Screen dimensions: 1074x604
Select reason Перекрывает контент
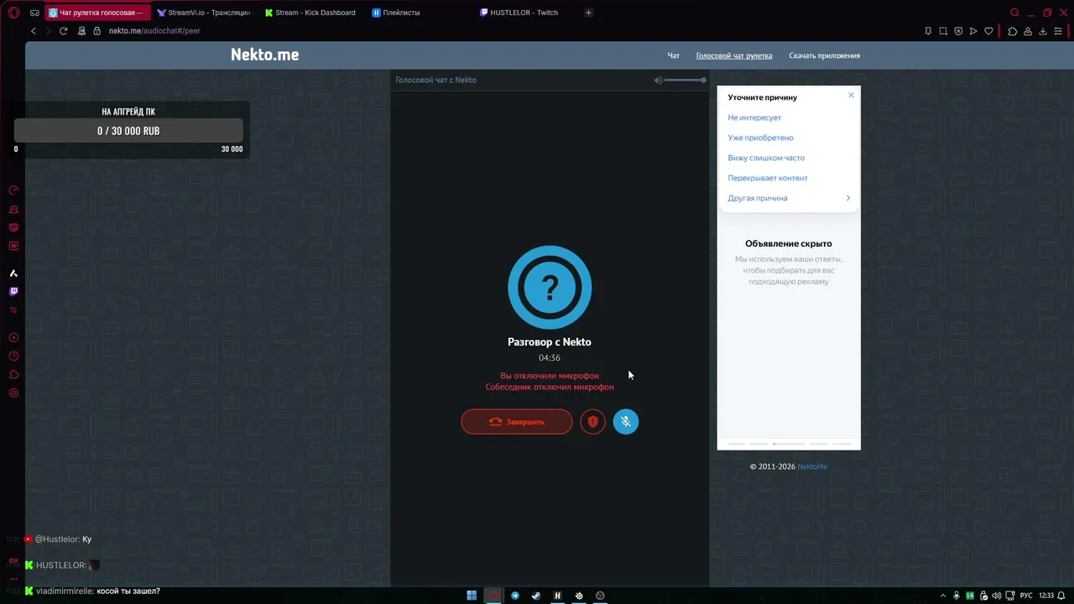(768, 179)
